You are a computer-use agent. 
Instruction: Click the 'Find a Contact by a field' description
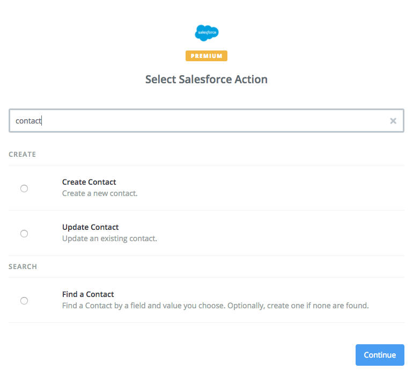pyautogui.click(x=216, y=306)
